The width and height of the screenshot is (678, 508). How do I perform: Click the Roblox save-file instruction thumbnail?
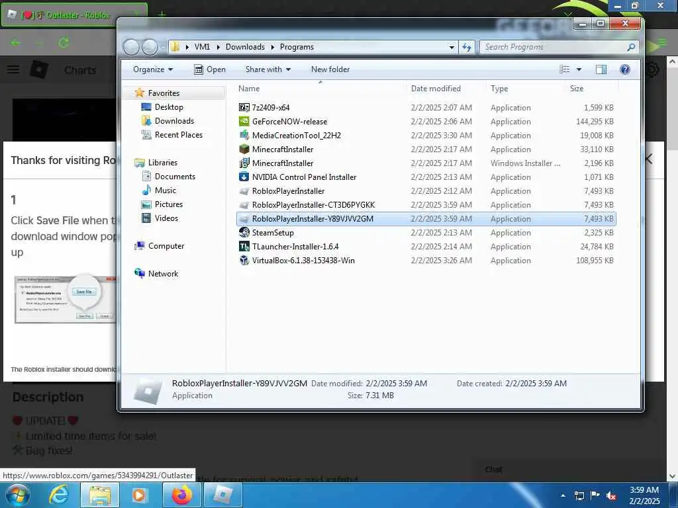pyautogui.click(x=65, y=300)
